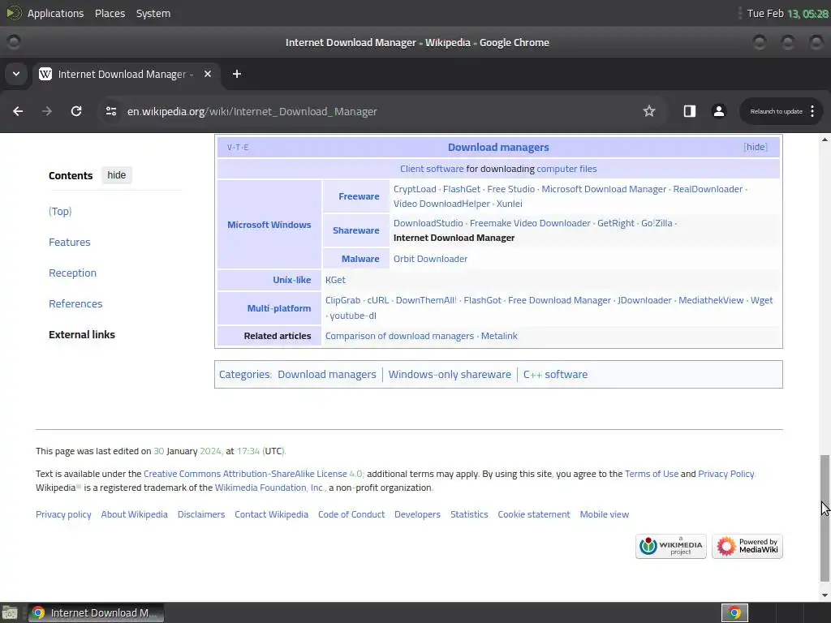Open the Chrome side panel

(x=689, y=111)
